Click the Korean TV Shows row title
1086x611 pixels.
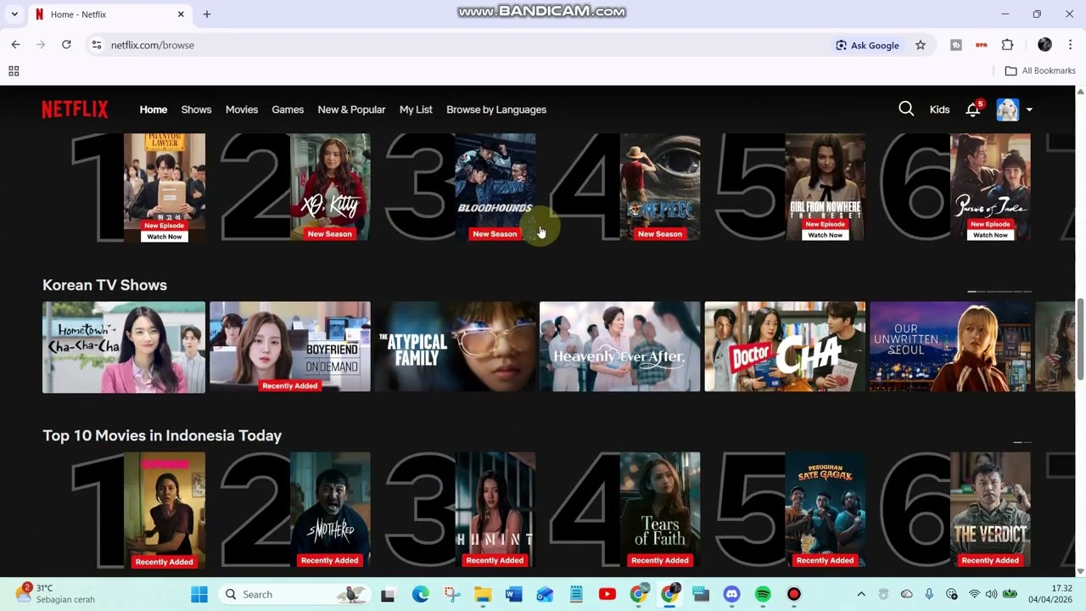pos(104,285)
